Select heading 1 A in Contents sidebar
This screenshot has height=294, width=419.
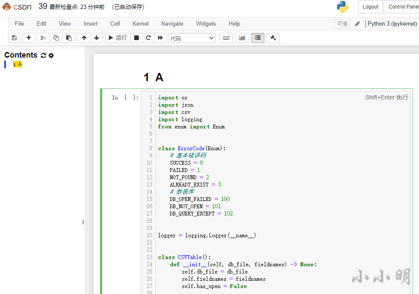17,64
